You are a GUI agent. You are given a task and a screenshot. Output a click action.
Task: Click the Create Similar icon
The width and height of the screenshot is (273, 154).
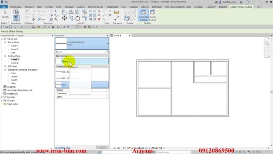(127, 18)
